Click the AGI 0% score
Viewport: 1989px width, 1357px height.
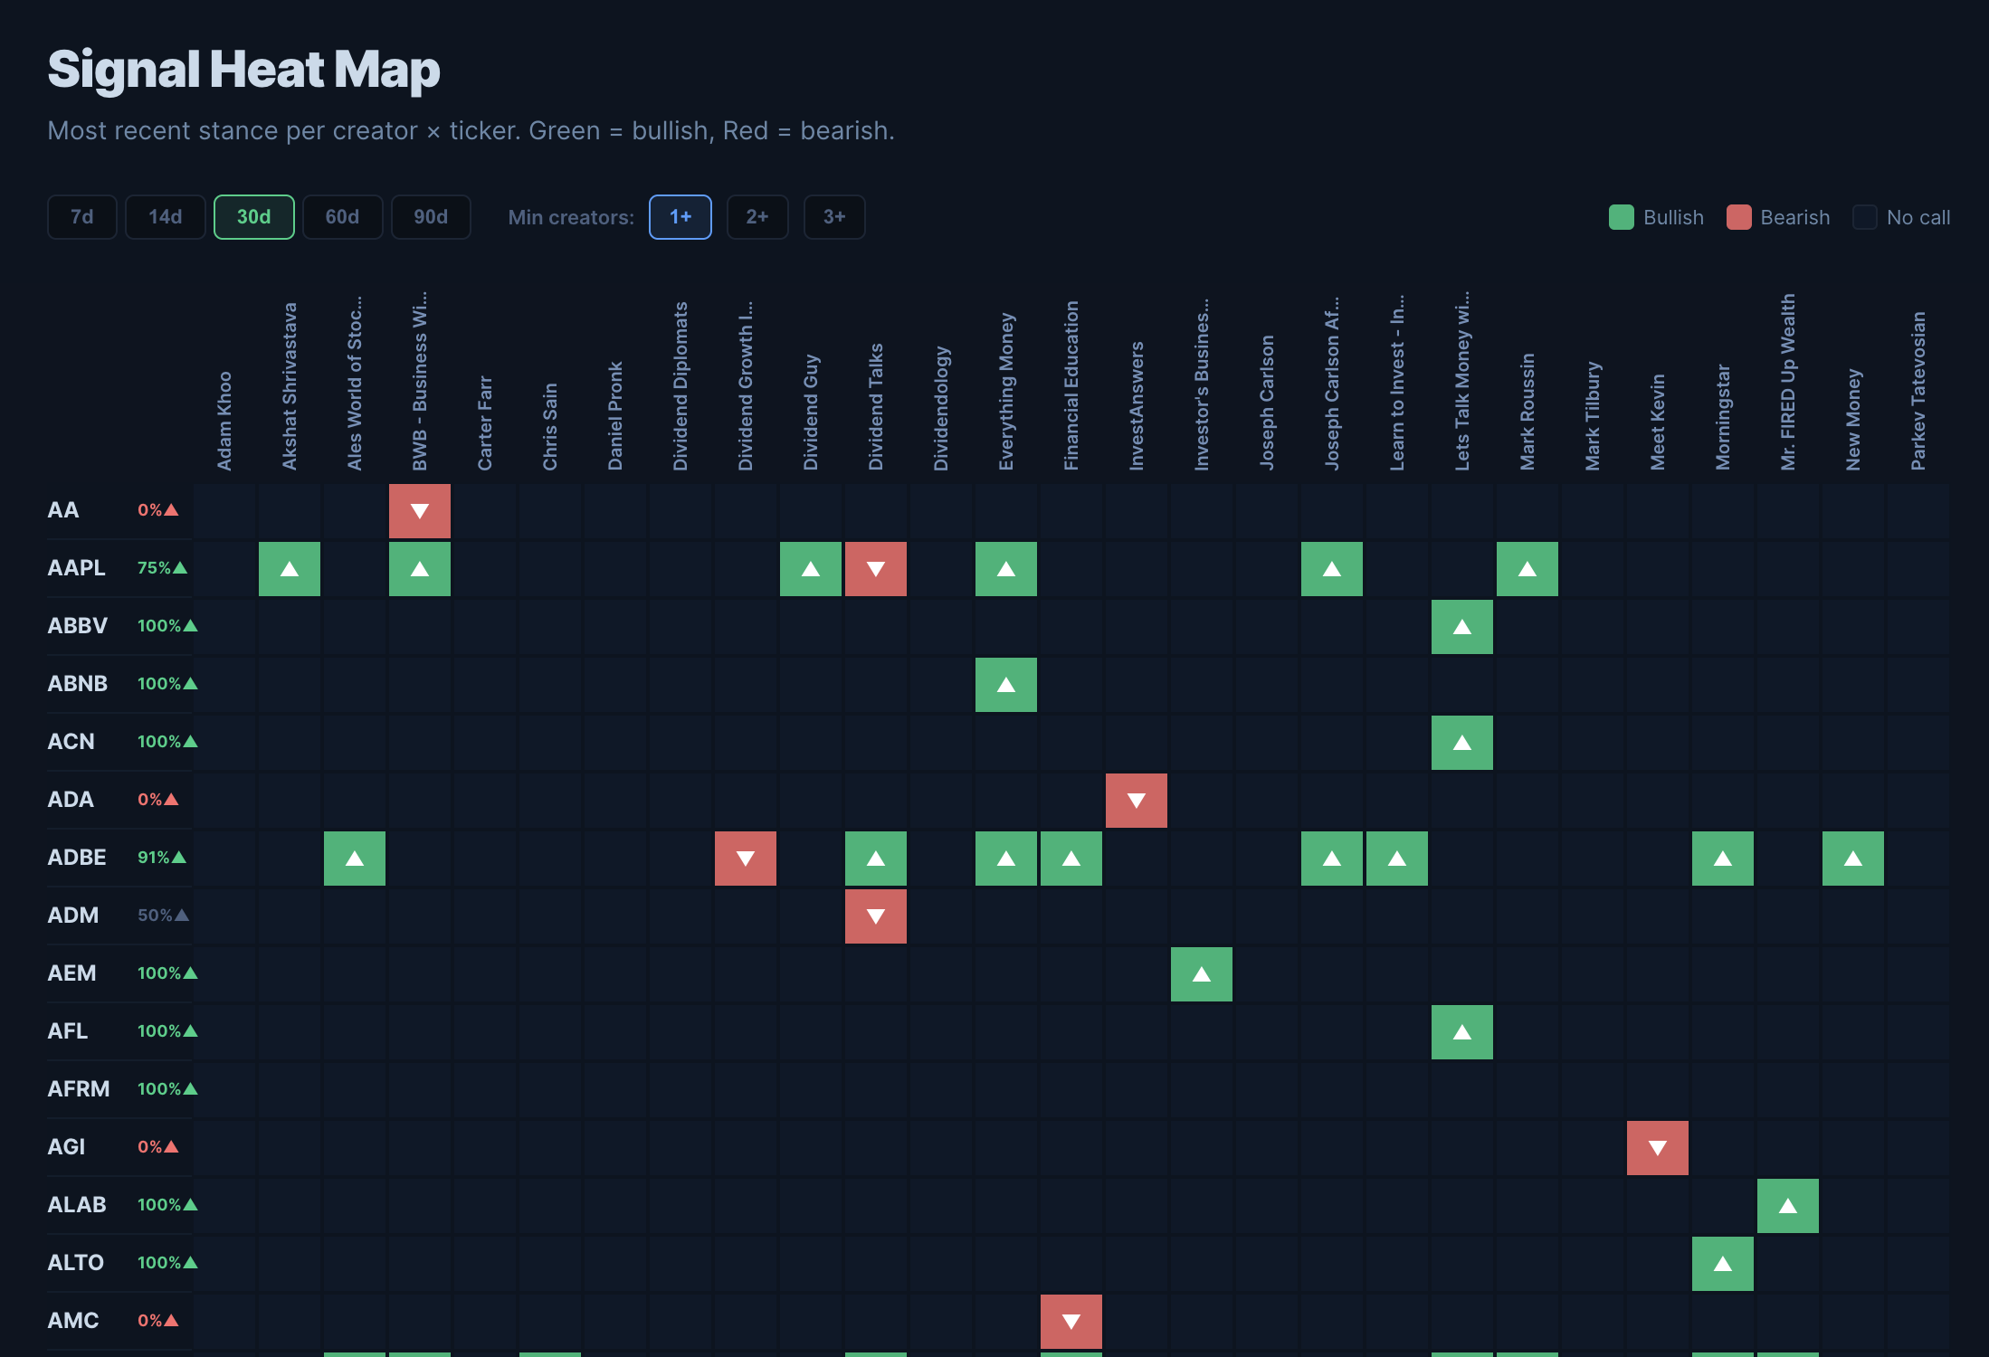157,1147
